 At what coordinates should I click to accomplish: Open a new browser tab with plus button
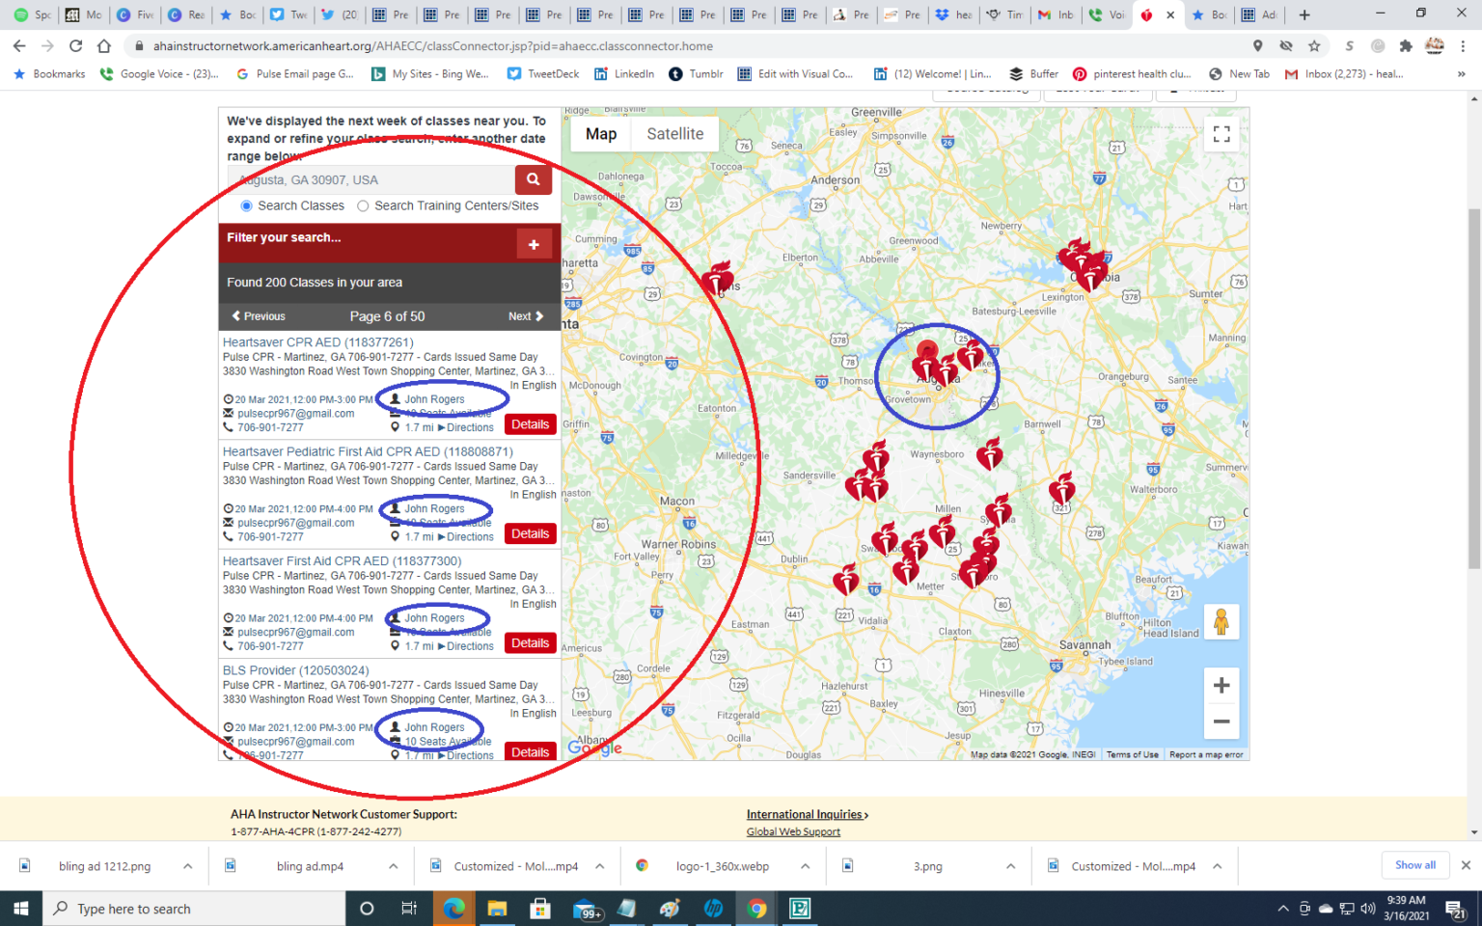coord(1304,14)
